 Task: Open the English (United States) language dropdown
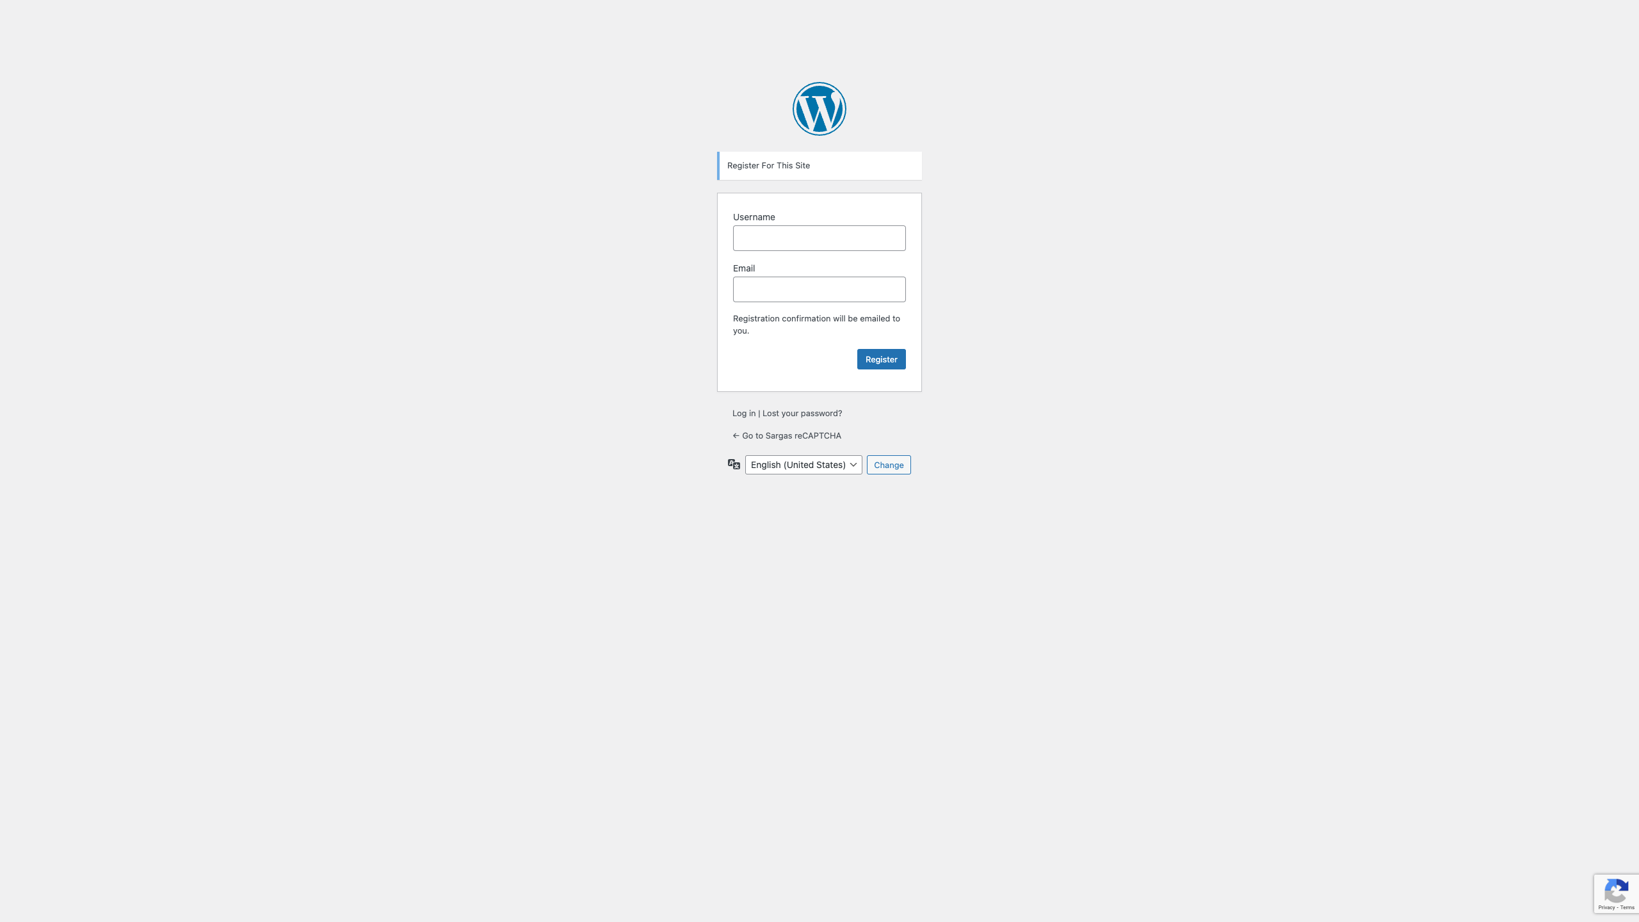803,465
